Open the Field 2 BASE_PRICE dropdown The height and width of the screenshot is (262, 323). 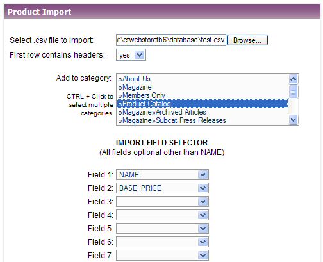coord(162,188)
